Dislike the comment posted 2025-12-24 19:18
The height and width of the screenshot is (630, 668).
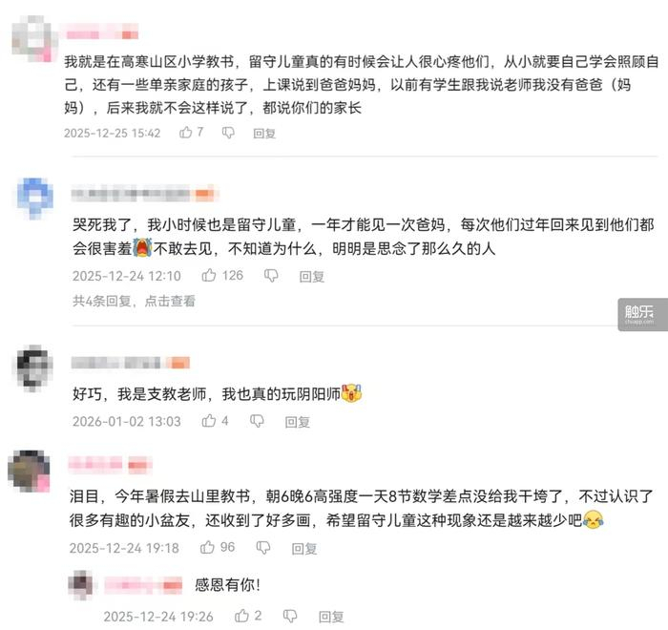click(x=262, y=548)
